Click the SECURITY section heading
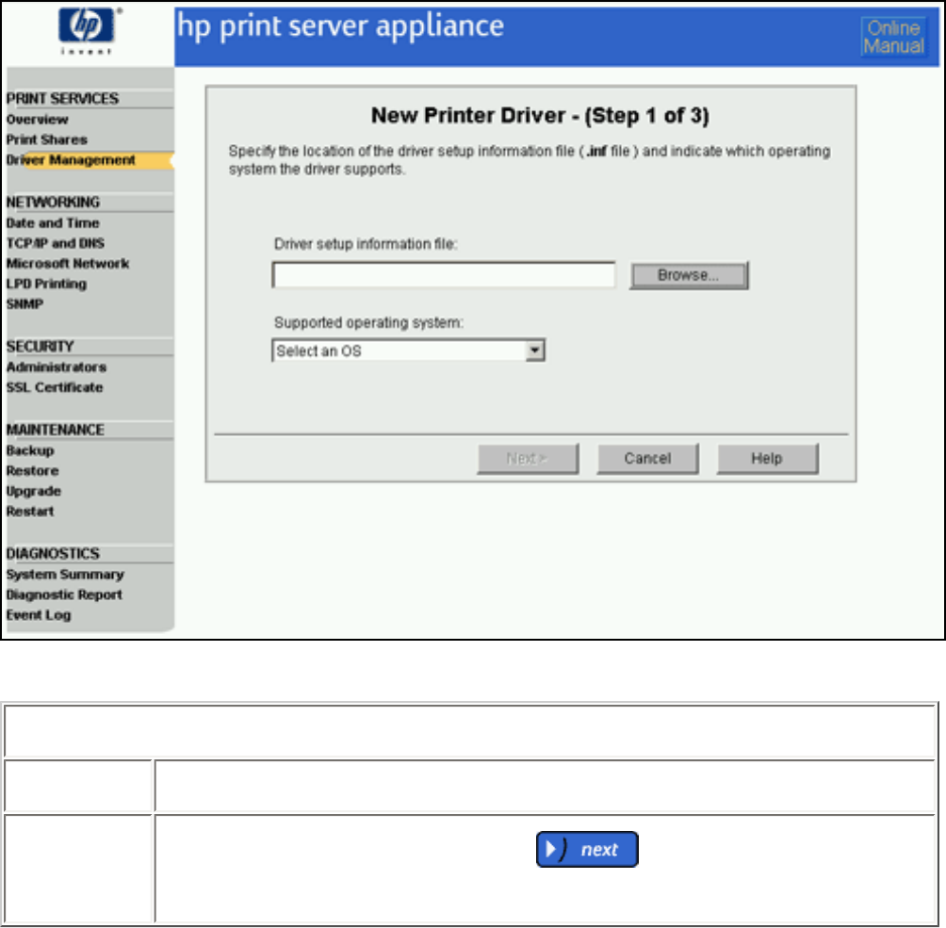The height and width of the screenshot is (928, 946). (41, 347)
